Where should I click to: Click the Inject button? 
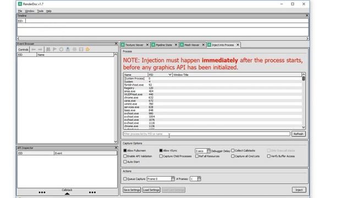299,190
